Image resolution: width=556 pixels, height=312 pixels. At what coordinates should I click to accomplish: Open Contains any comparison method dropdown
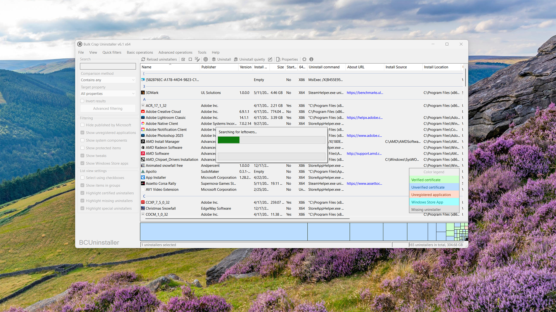tap(108, 80)
